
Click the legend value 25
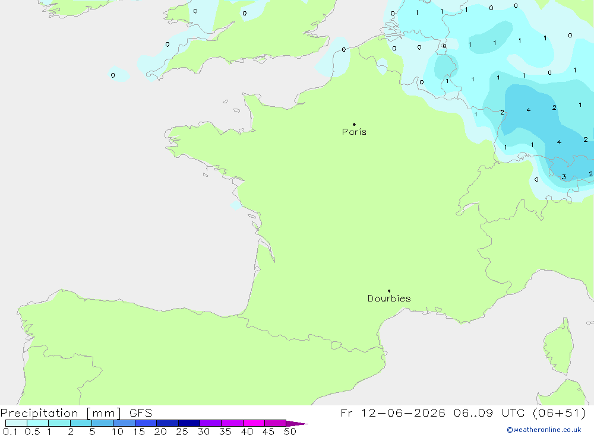(x=182, y=431)
